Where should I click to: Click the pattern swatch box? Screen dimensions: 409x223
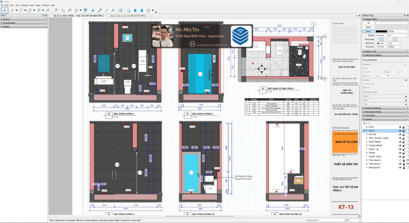point(392,27)
